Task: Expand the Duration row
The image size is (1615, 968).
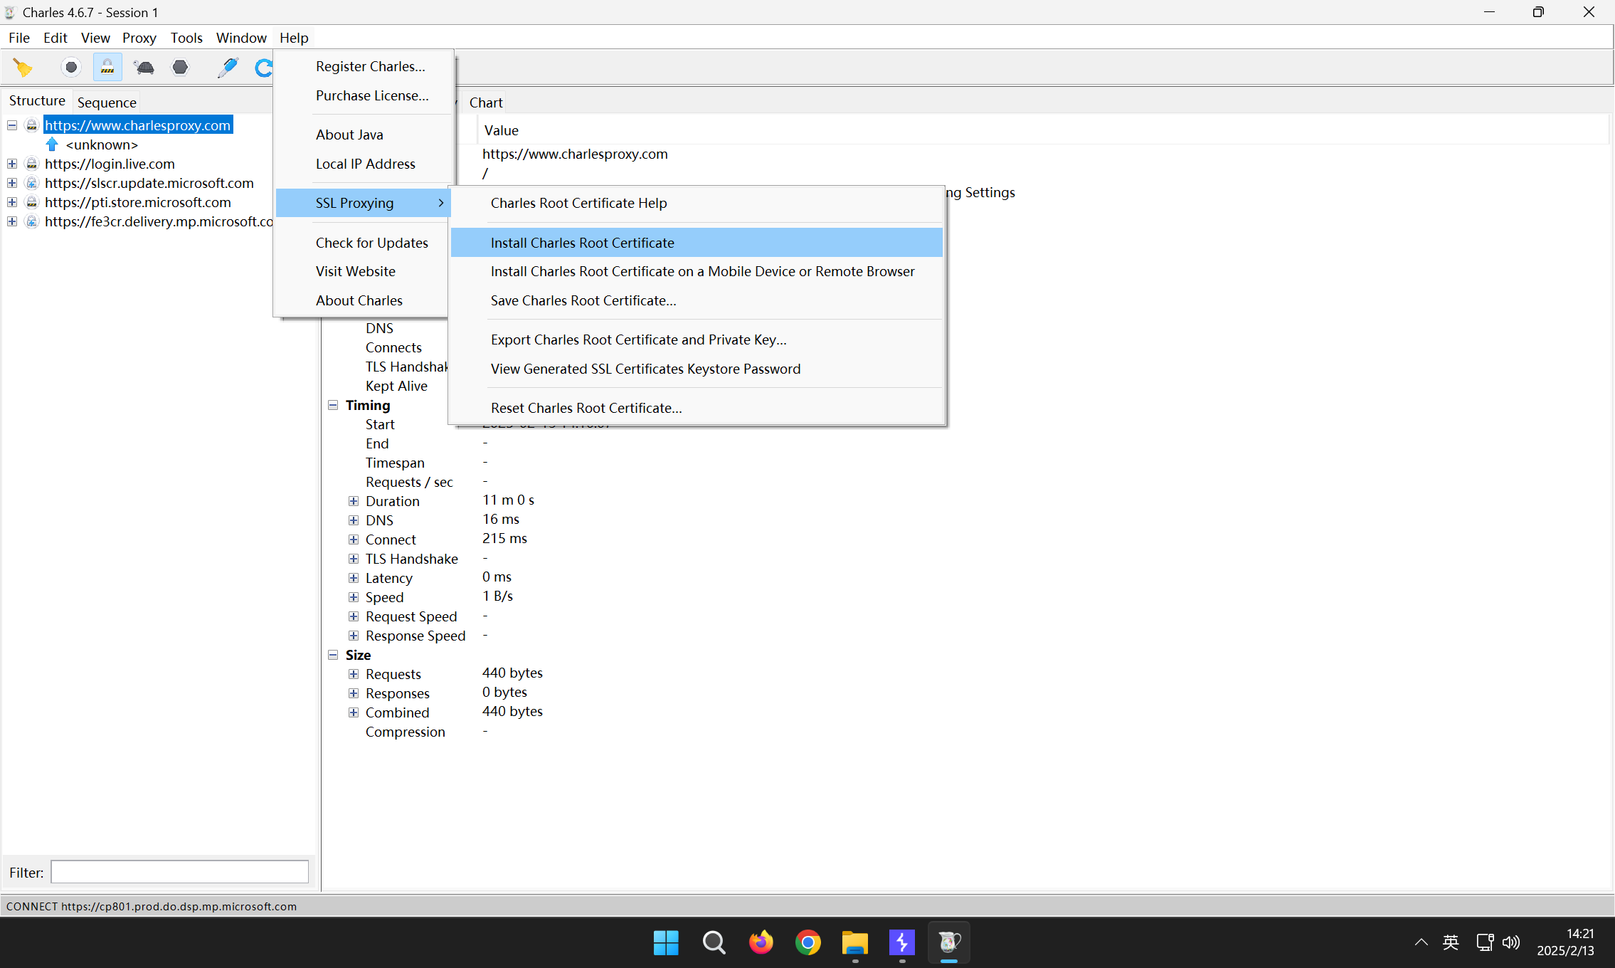Action: (354, 501)
